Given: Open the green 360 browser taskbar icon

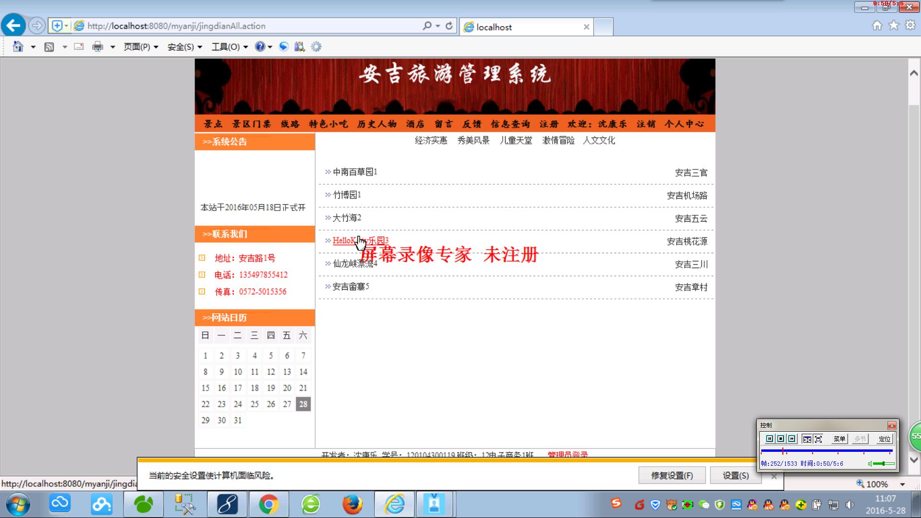Looking at the screenshot, I should [x=311, y=505].
